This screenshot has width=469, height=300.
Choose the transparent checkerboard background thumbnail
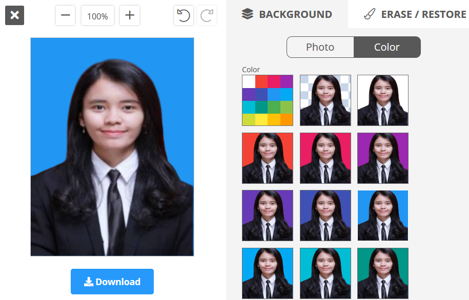(x=325, y=100)
